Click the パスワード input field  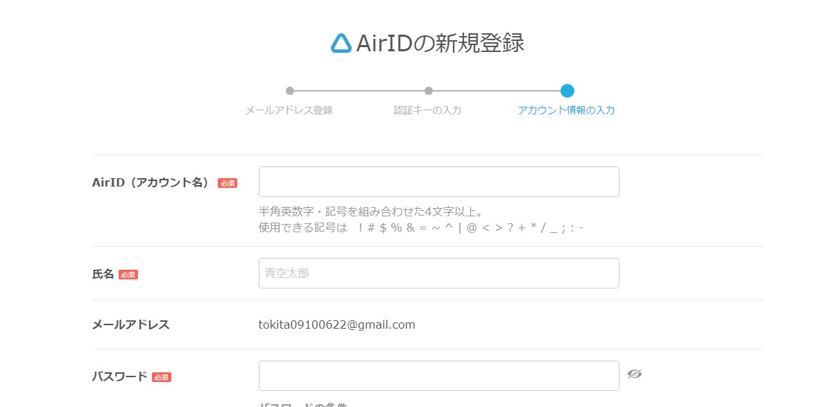438,374
